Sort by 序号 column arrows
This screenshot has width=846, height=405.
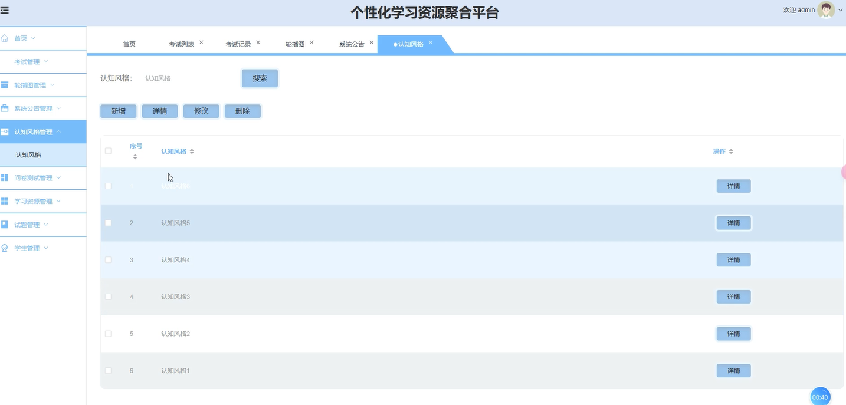pyautogui.click(x=135, y=157)
